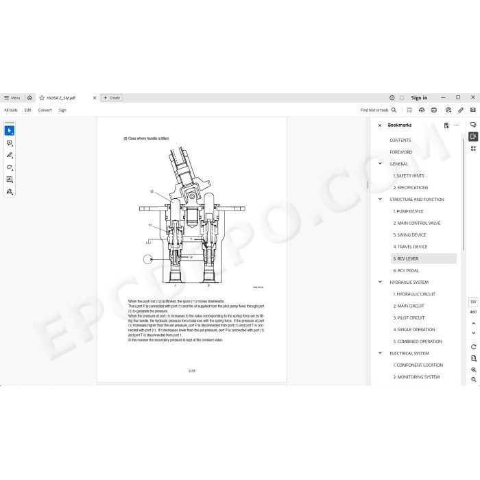
Task: Open 2. MONITORING SYSTEM bookmark
Action: click(416, 377)
